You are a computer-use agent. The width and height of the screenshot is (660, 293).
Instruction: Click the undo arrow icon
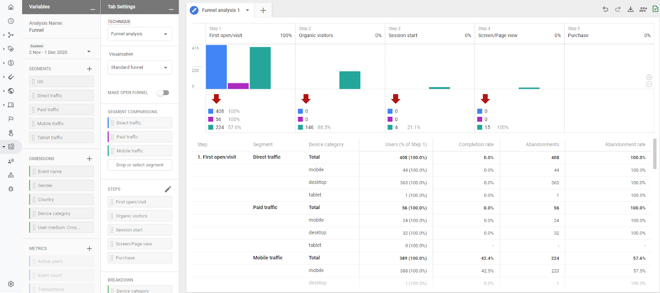pos(605,9)
